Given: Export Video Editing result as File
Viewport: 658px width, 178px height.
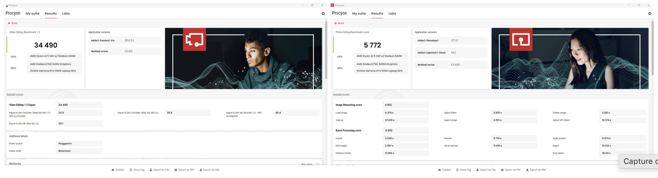Looking at the screenshot, I should (x=159, y=170).
